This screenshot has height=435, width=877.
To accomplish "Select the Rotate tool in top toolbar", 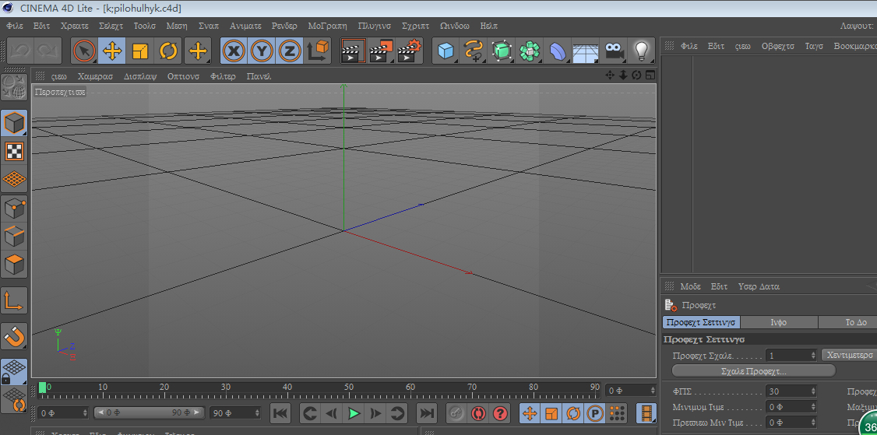I will [x=168, y=51].
